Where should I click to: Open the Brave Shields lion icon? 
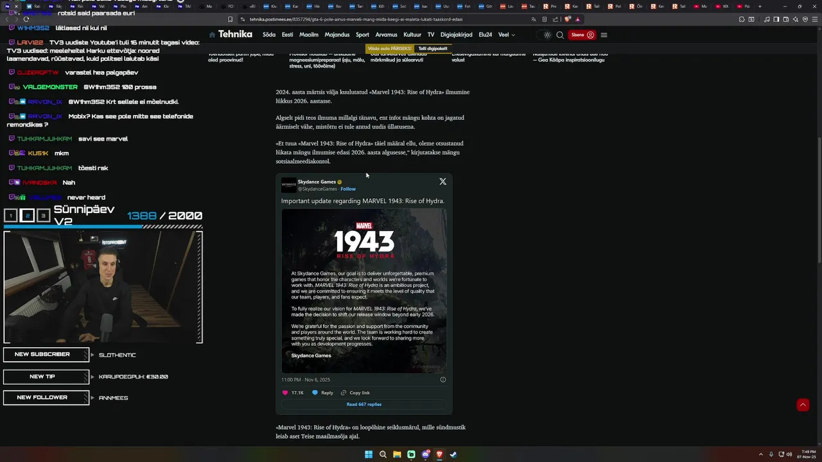click(x=568, y=19)
